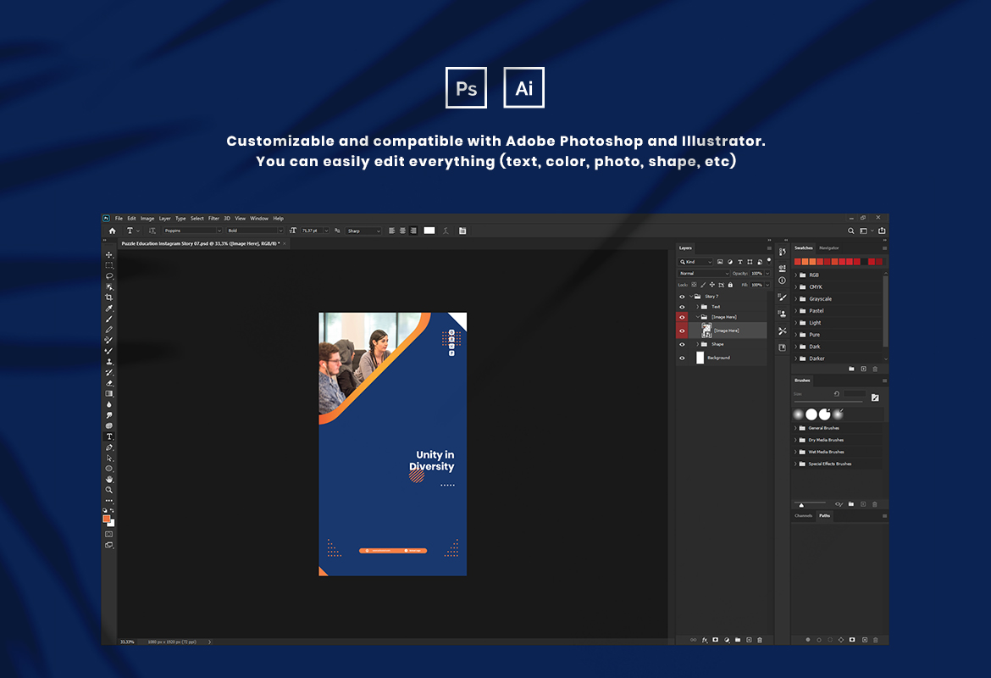991x678 pixels.
Task: Click the white text color swatch
Action: tap(429, 231)
